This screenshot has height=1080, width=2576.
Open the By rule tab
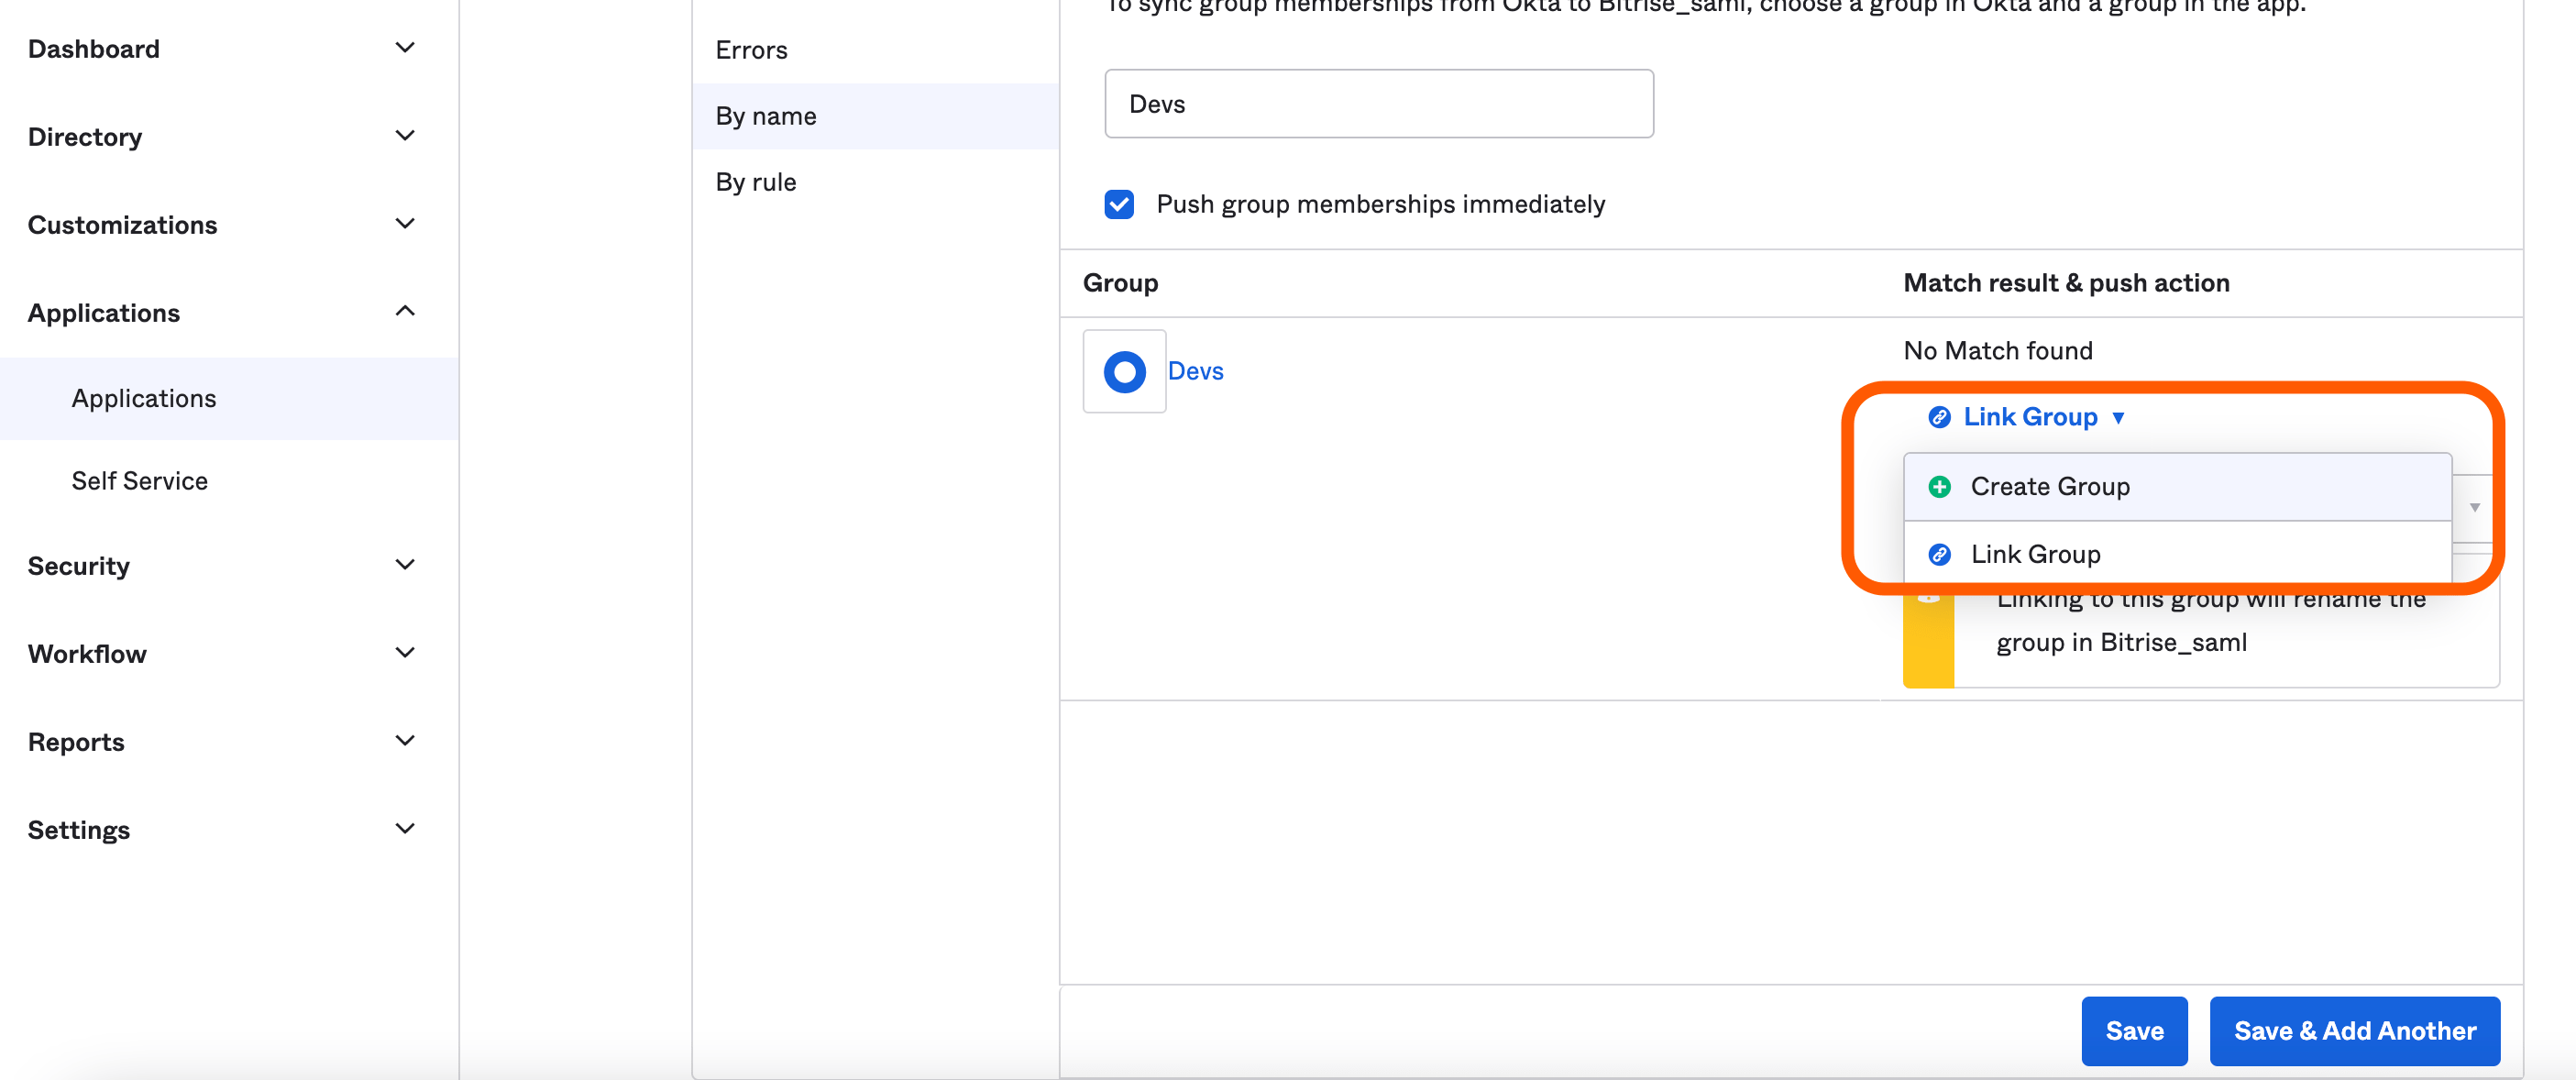click(756, 182)
